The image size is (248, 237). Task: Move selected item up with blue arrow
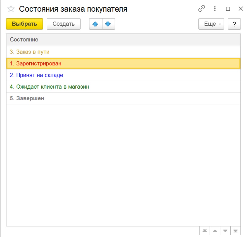pyautogui.click(x=95, y=24)
